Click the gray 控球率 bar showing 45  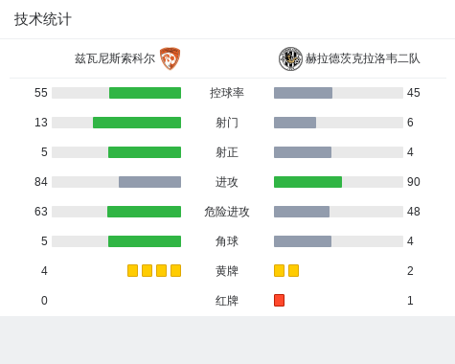coord(303,93)
